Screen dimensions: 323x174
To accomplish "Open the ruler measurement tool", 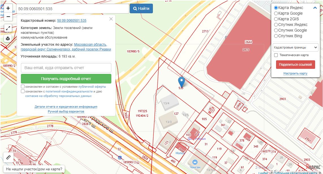I will coord(8,157).
